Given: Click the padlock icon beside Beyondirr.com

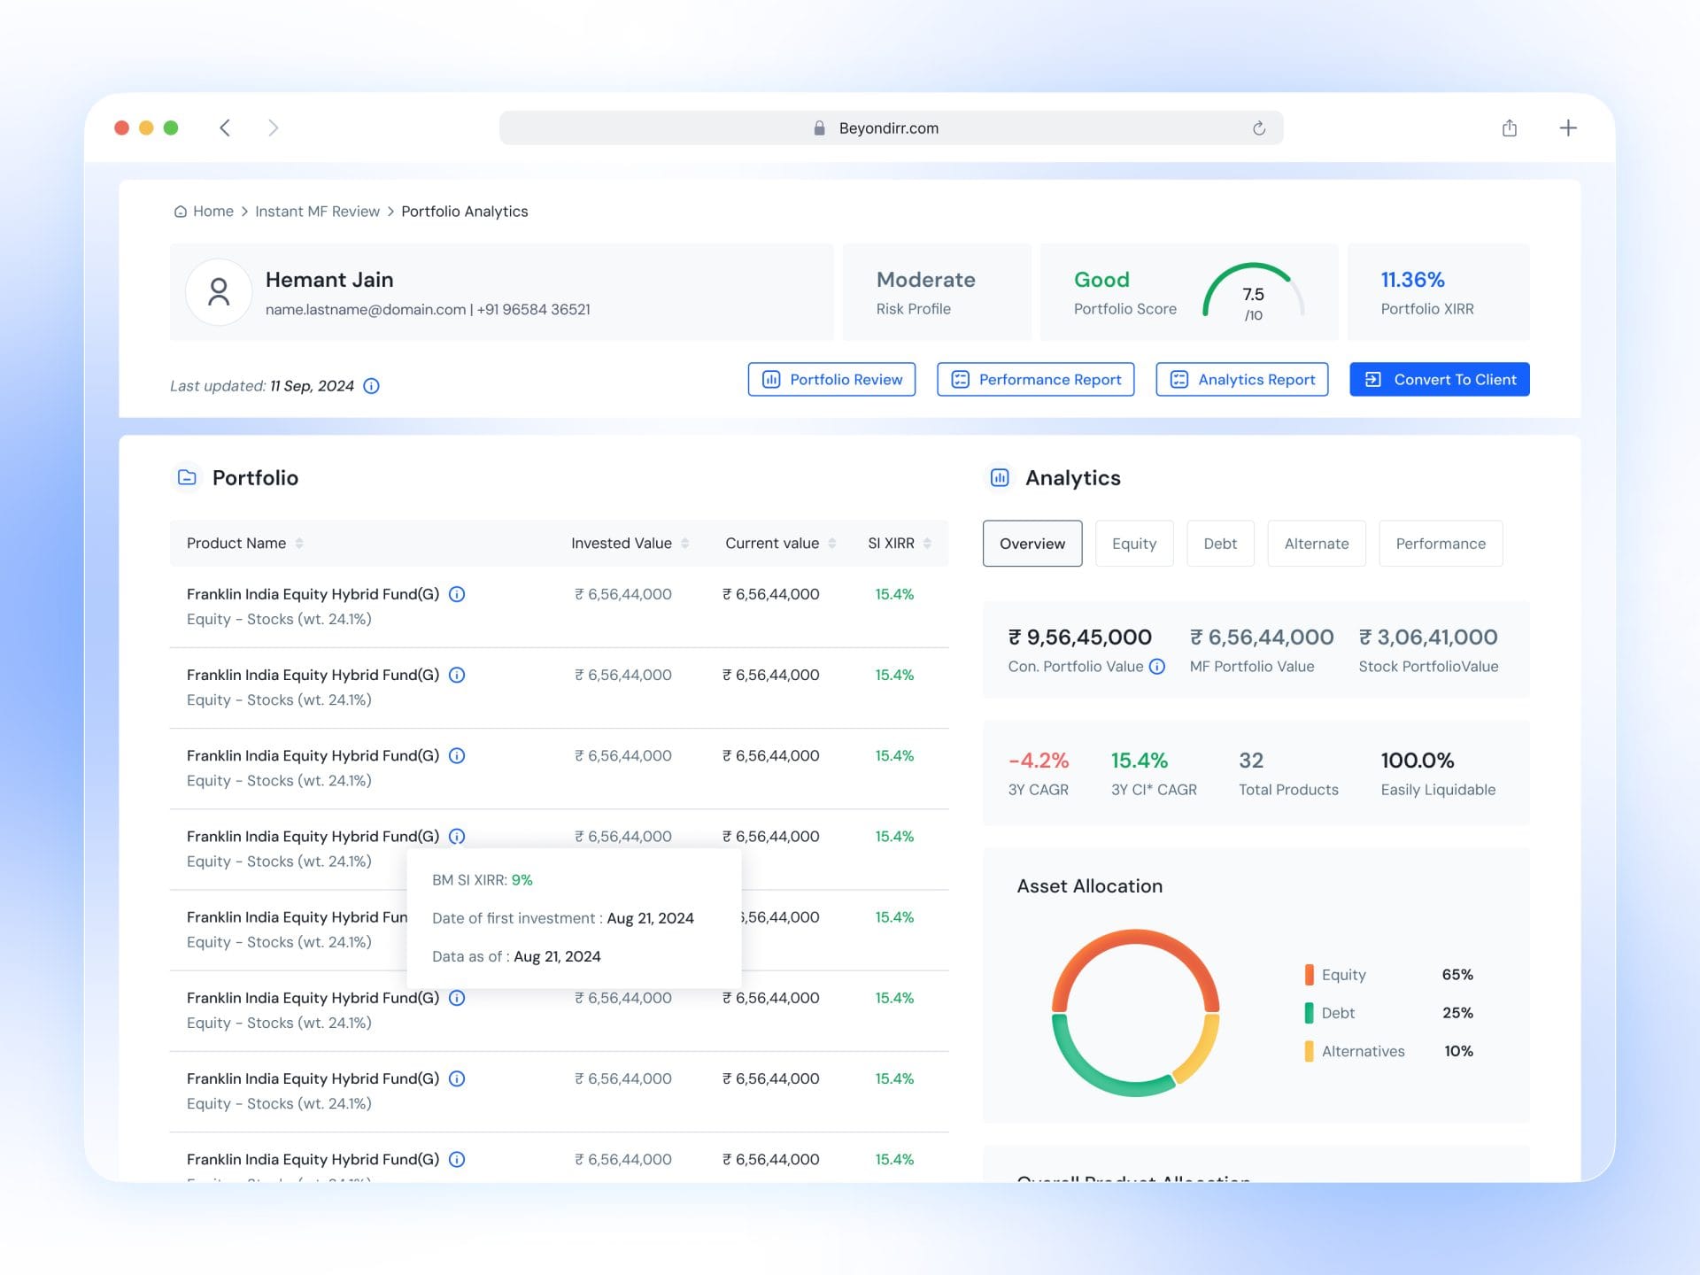Looking at the screenshot, I should [x=819, y=128].
